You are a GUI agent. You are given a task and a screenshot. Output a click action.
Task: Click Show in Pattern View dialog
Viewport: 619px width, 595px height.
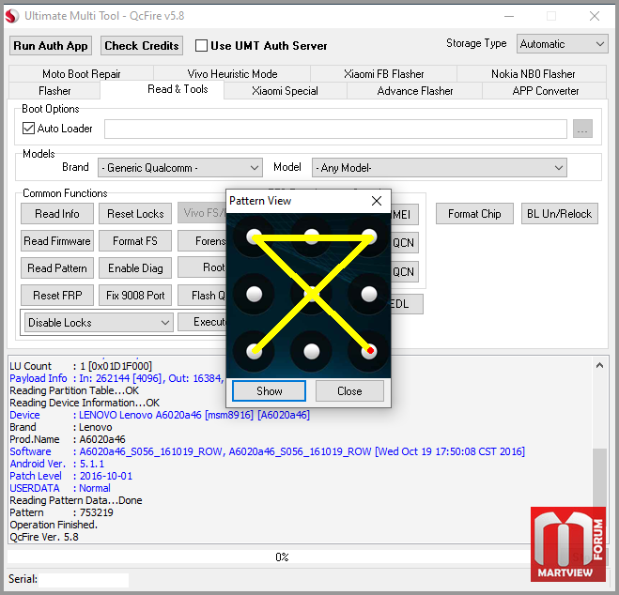point(270,391)
